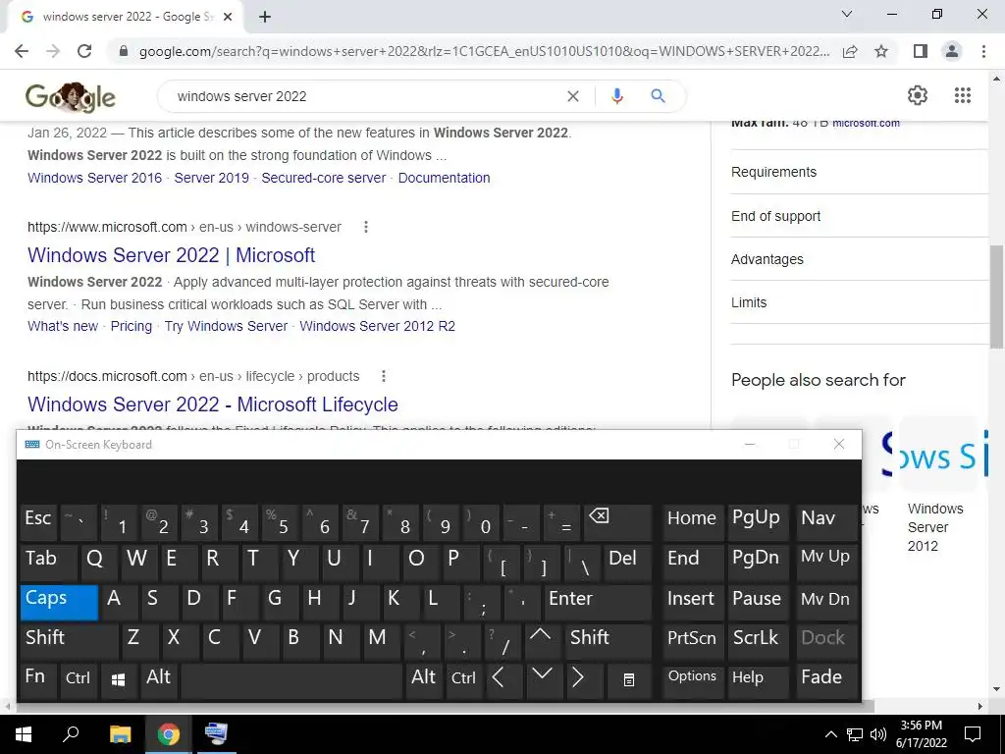Toggle the left Ctrl key
The width and height of the screenshot is (1005, 754).
(x=79, y=679)
